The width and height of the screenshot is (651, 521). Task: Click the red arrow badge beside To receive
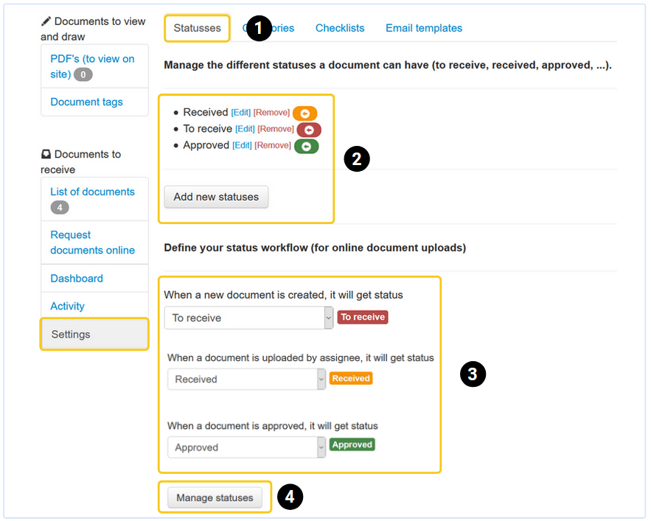point(309,130)
